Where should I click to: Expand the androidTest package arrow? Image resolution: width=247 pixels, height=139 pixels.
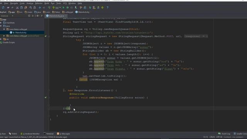tap(4, 36)
